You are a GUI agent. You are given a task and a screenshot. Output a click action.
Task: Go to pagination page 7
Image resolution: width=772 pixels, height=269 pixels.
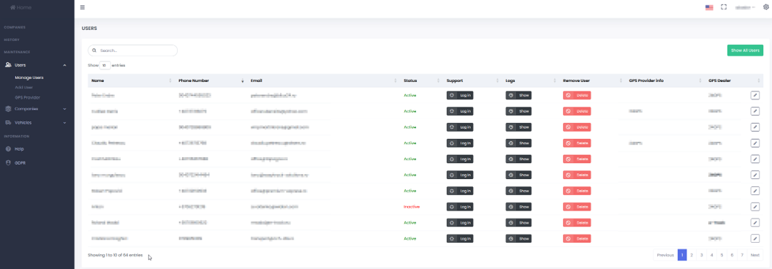click(x=742, y=254)
